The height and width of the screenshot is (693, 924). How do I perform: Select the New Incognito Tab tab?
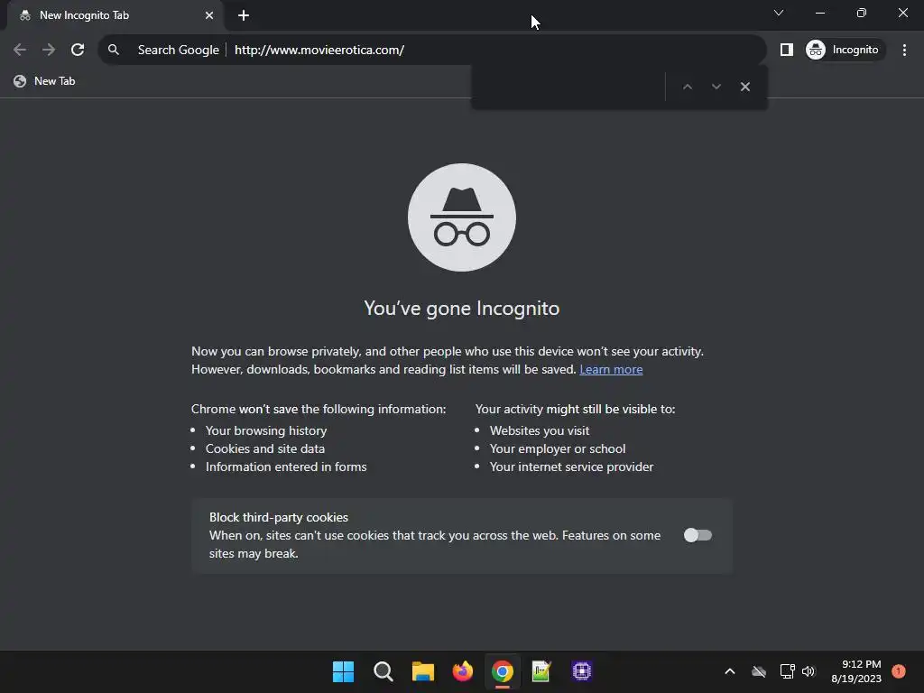[115, 15]
